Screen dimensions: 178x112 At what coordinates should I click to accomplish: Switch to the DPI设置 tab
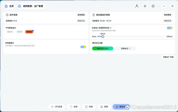coord(57,107)
